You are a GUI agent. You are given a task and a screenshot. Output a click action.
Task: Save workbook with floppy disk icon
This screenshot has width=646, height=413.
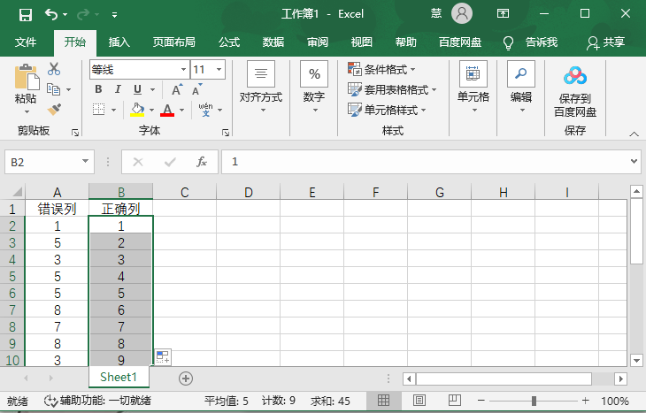(25, 14)
